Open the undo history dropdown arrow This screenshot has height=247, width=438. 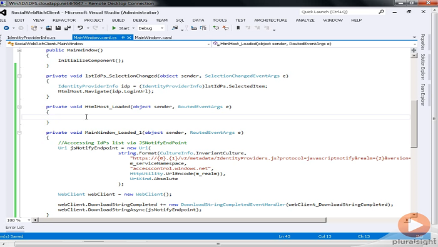[88, 28]
